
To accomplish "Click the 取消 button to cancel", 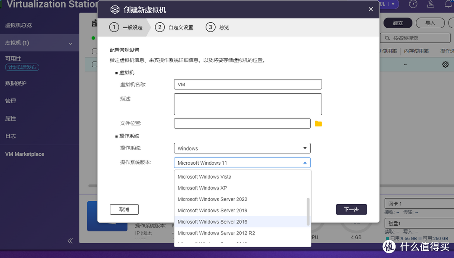I will (124, 209).
